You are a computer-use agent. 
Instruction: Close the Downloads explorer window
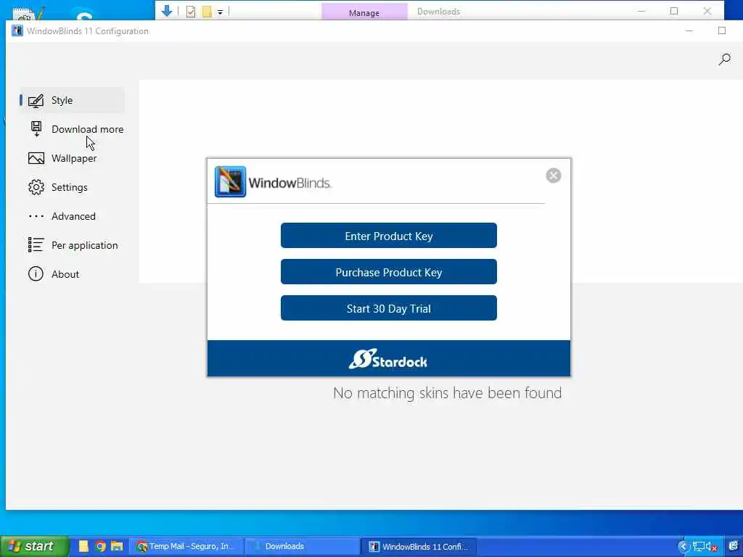coord(707,11)
